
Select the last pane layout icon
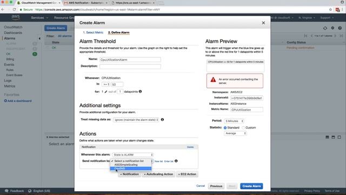coord(339,137)
